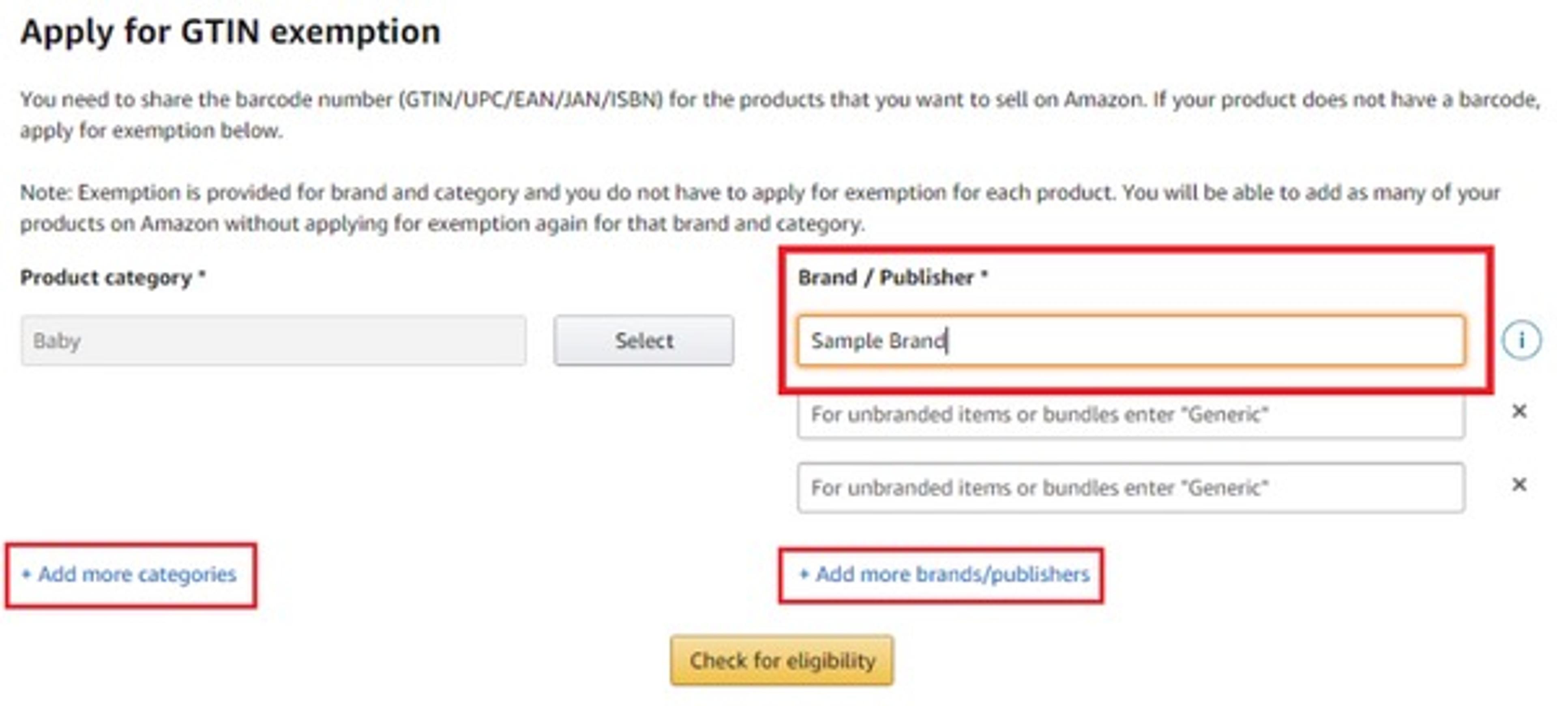Click the Apply for GTIN exemption heading

click(230, 32)
